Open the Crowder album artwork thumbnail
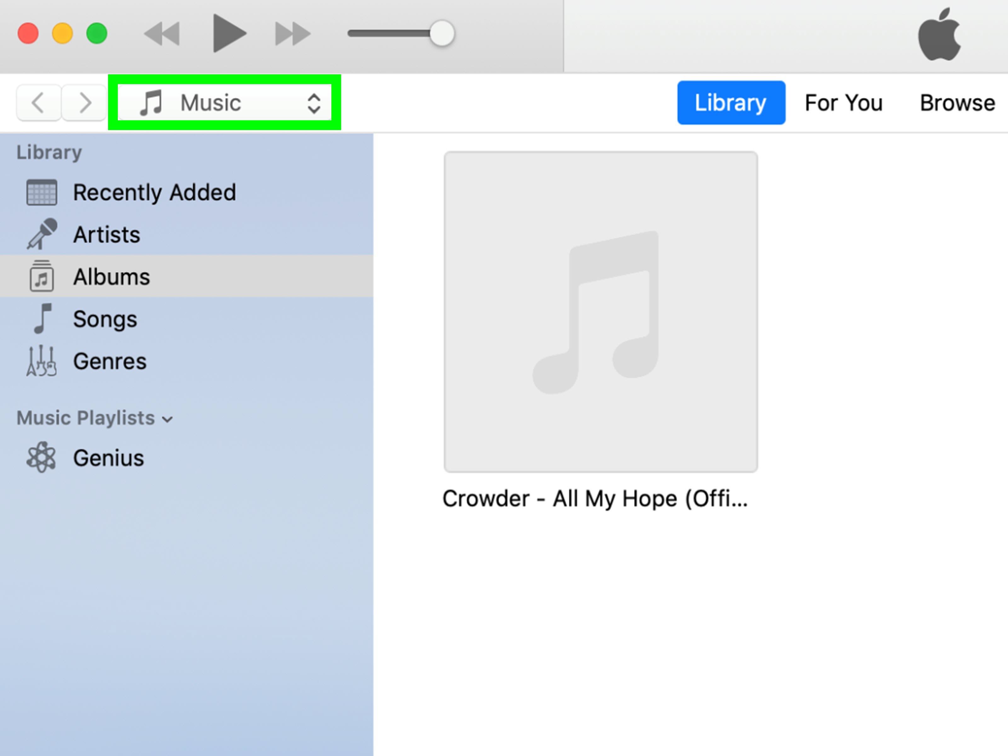1008x756 pixels. pos(601,312)
